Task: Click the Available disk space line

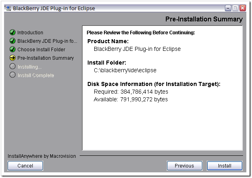Action: 131,99
